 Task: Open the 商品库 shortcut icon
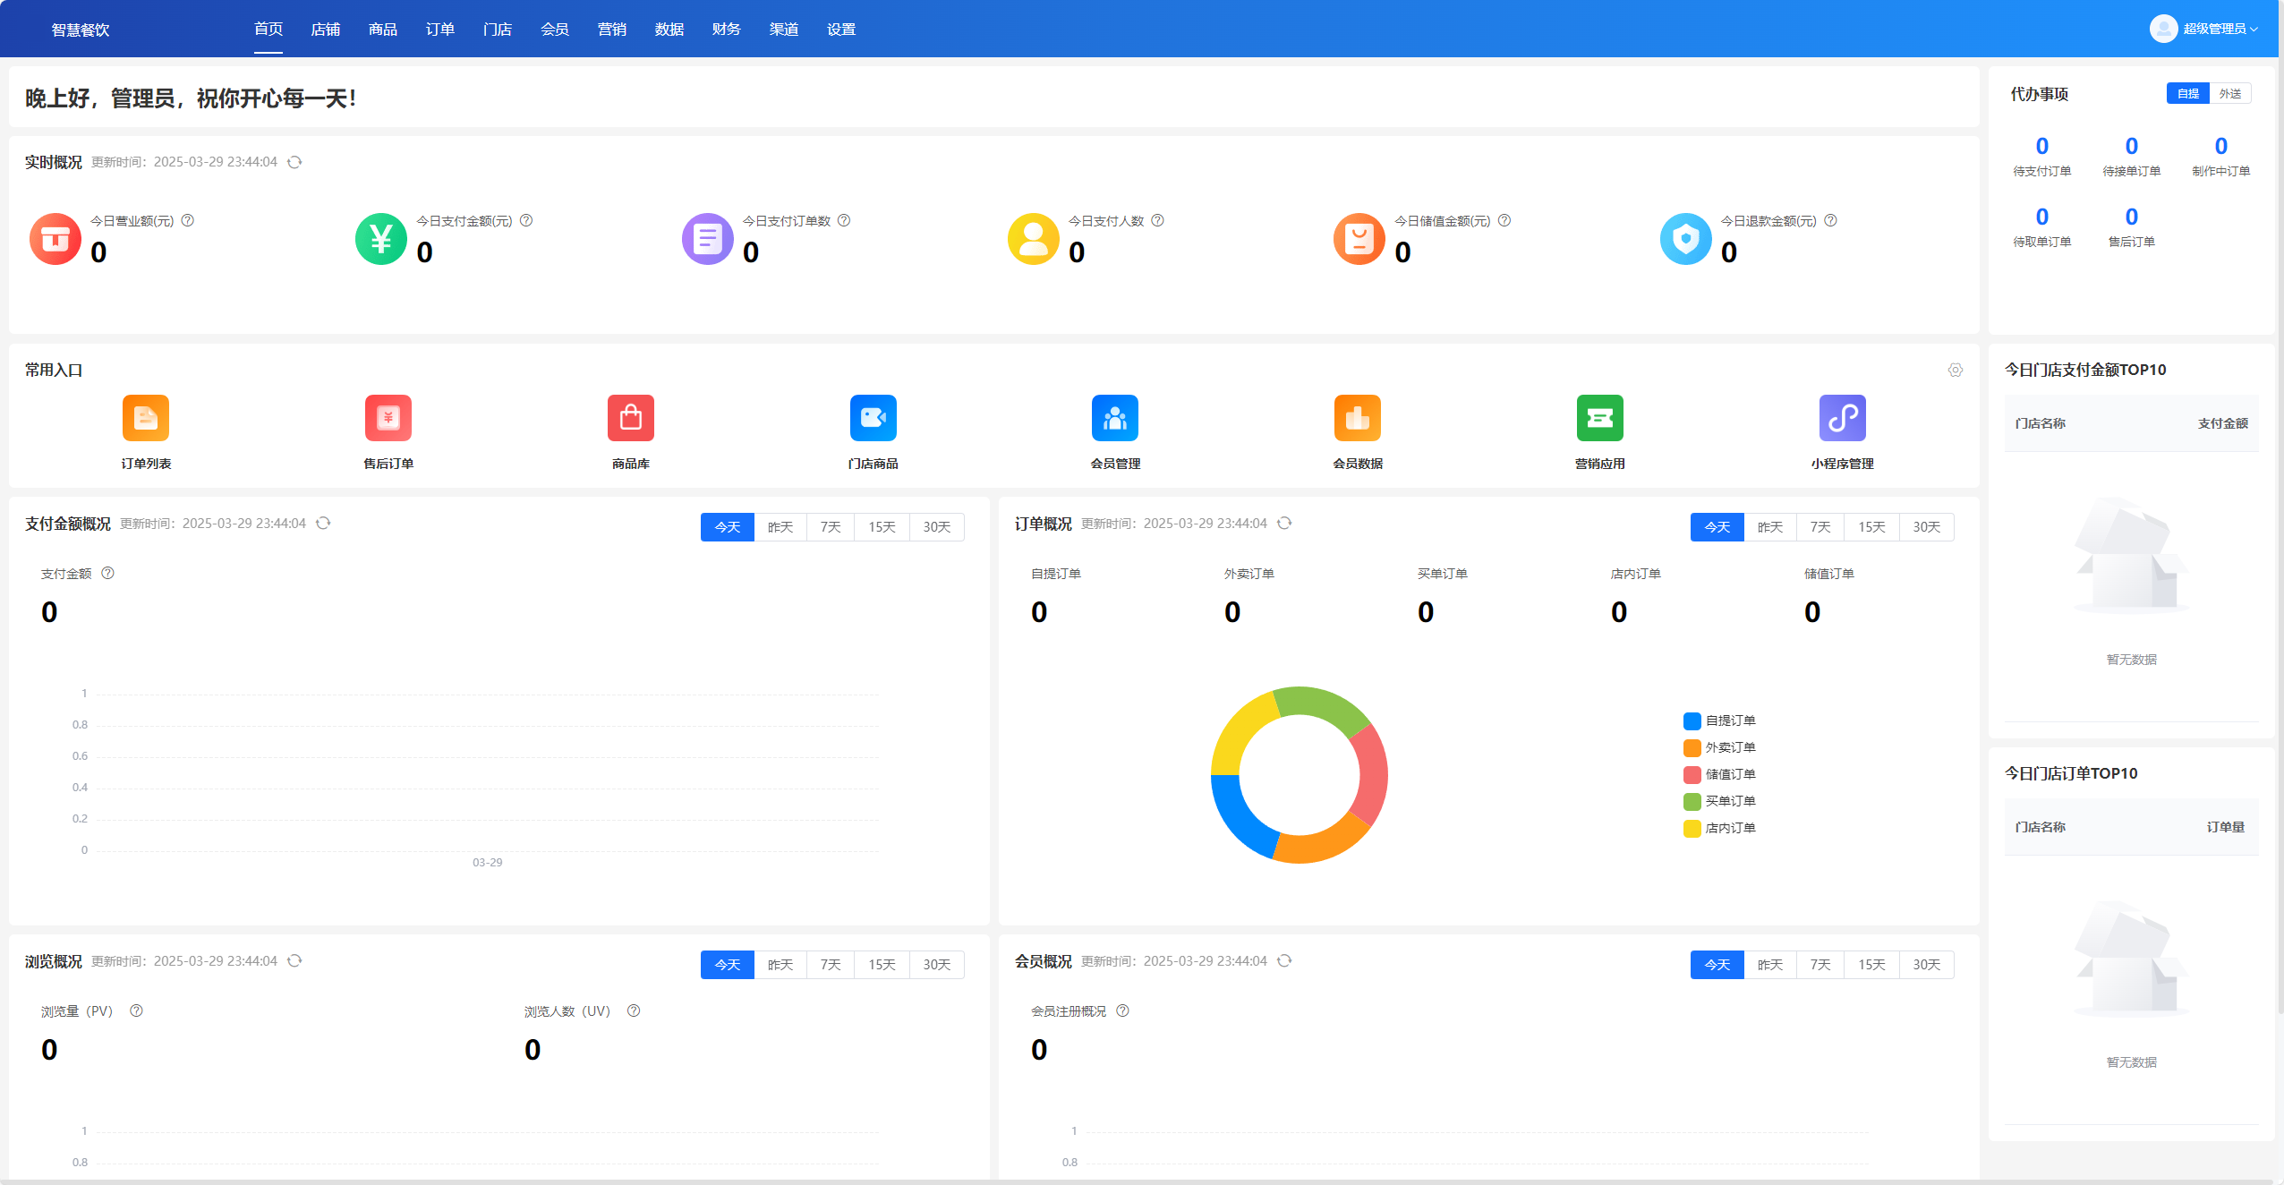630,418
